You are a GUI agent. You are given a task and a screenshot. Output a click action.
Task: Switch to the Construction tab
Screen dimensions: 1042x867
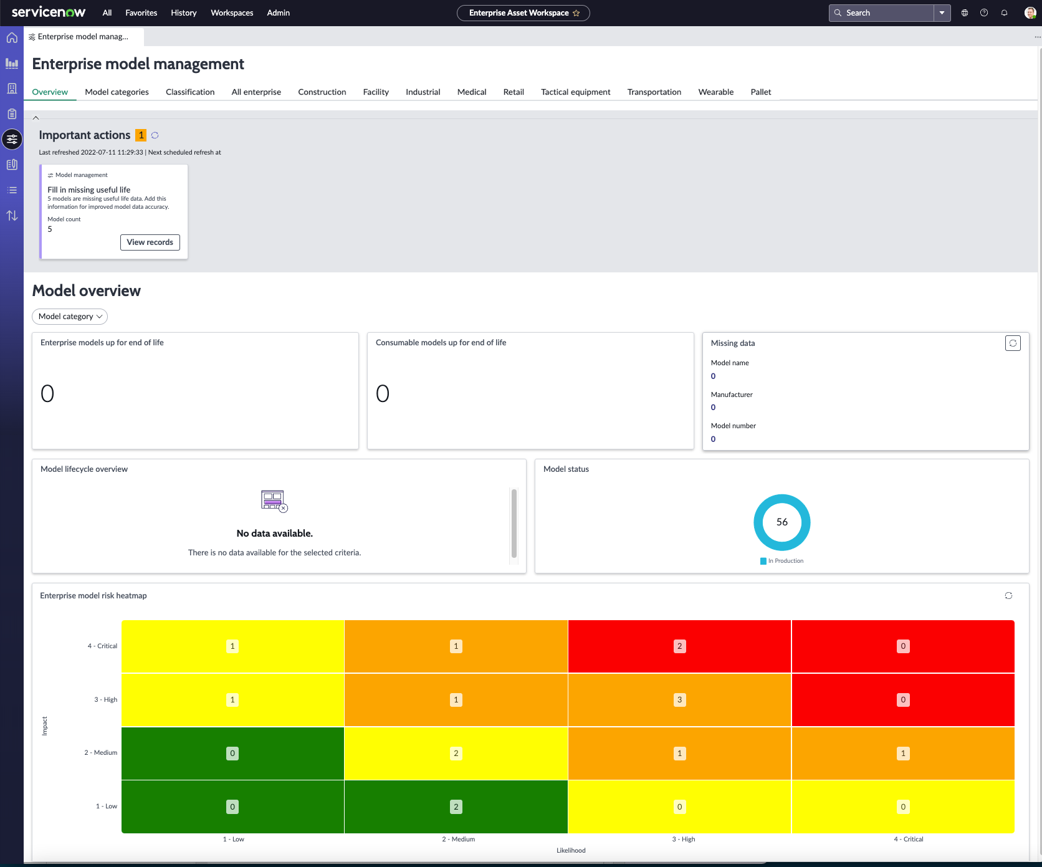322,92
